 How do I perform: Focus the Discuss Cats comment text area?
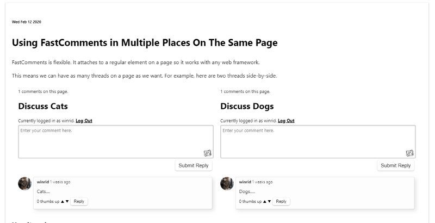pos(109,140)
